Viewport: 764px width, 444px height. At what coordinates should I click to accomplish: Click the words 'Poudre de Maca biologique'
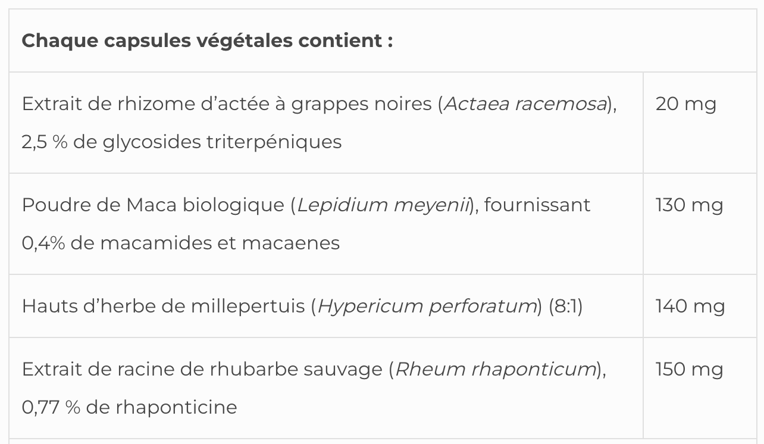153,205
